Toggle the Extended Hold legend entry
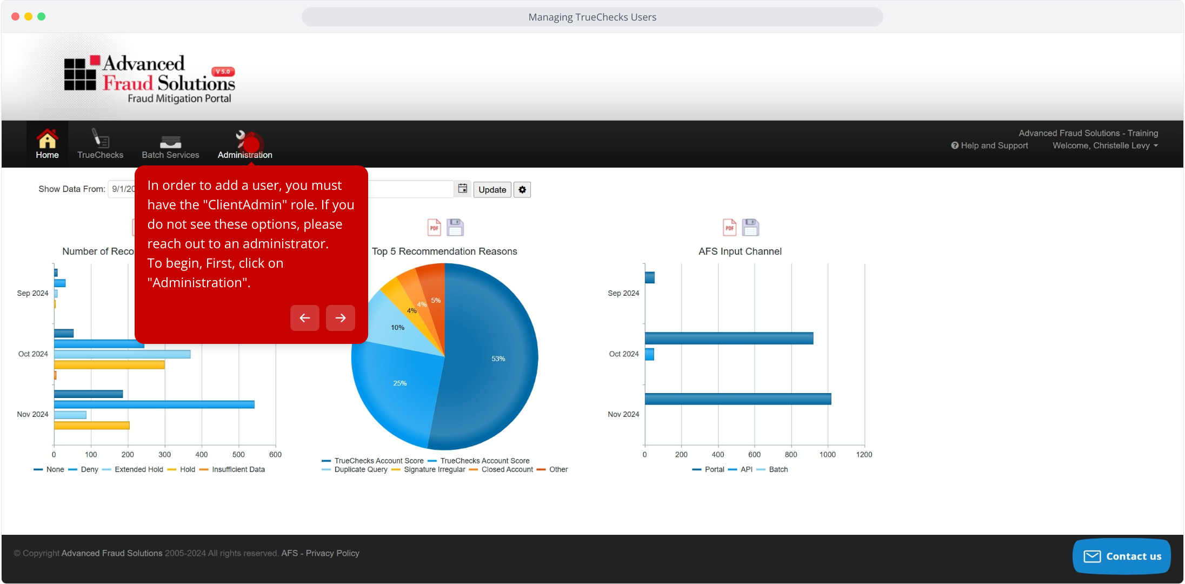 point(133,469)
